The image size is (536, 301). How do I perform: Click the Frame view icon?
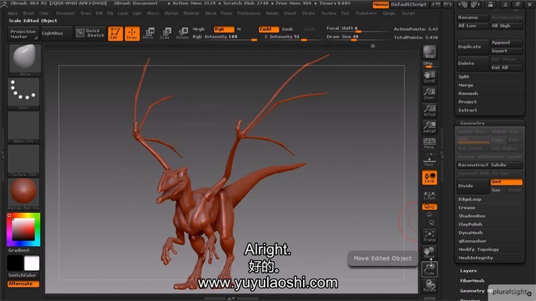430,236
